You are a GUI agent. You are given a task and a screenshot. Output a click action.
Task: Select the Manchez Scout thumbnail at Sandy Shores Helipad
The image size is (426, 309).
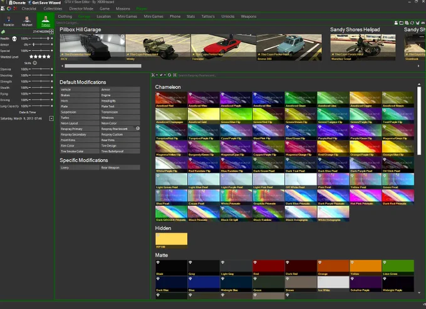363,47
